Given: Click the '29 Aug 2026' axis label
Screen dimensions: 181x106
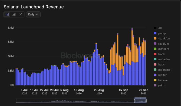Looking at the screenshot, I should (99, 92).
